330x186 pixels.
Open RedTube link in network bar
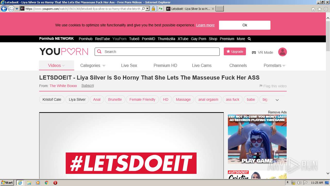[x=102, y=39]
